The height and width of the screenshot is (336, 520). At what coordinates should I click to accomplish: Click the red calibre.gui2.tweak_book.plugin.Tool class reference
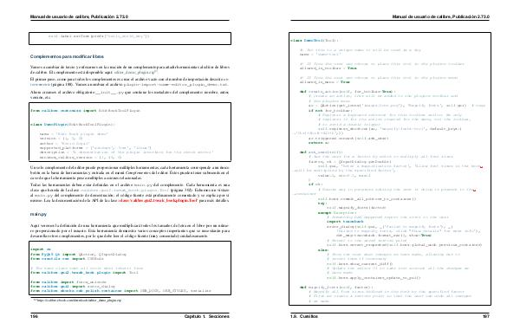click(159, 200)
